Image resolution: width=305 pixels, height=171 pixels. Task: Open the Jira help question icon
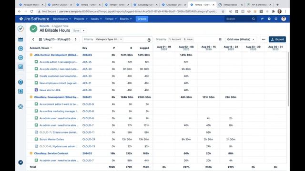(x=269, y=19)
